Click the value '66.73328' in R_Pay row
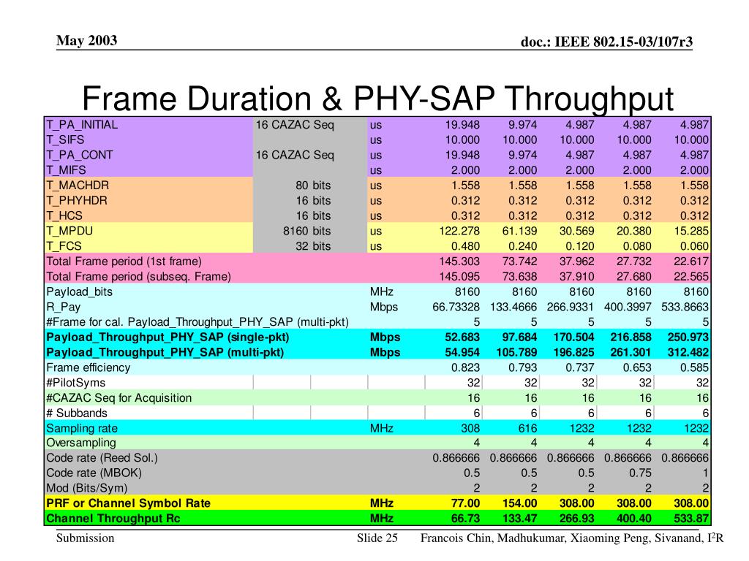 (456, 308)
